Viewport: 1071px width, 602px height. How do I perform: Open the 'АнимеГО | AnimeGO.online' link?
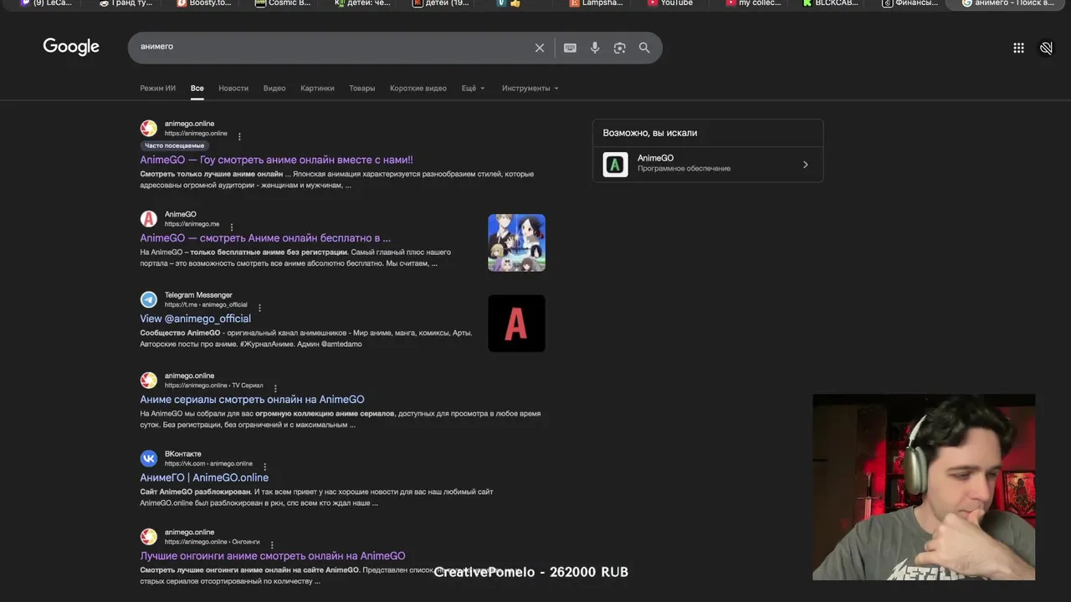[x=204, y=477]
